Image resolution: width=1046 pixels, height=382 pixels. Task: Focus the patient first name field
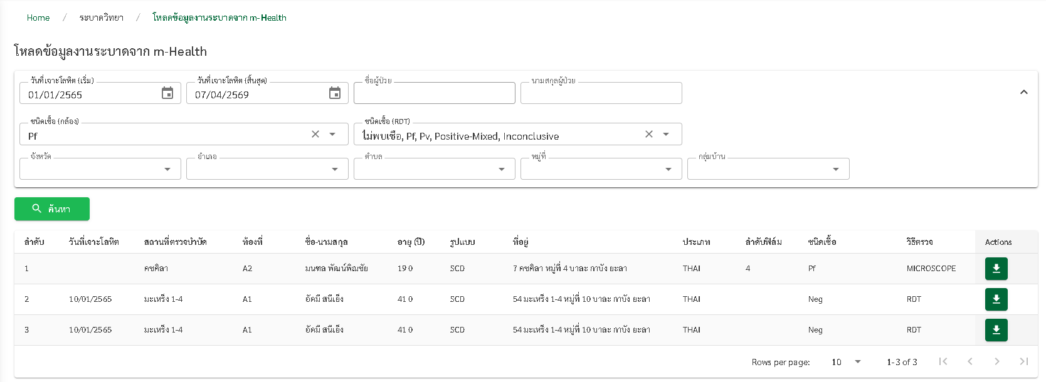coord(434,94)
